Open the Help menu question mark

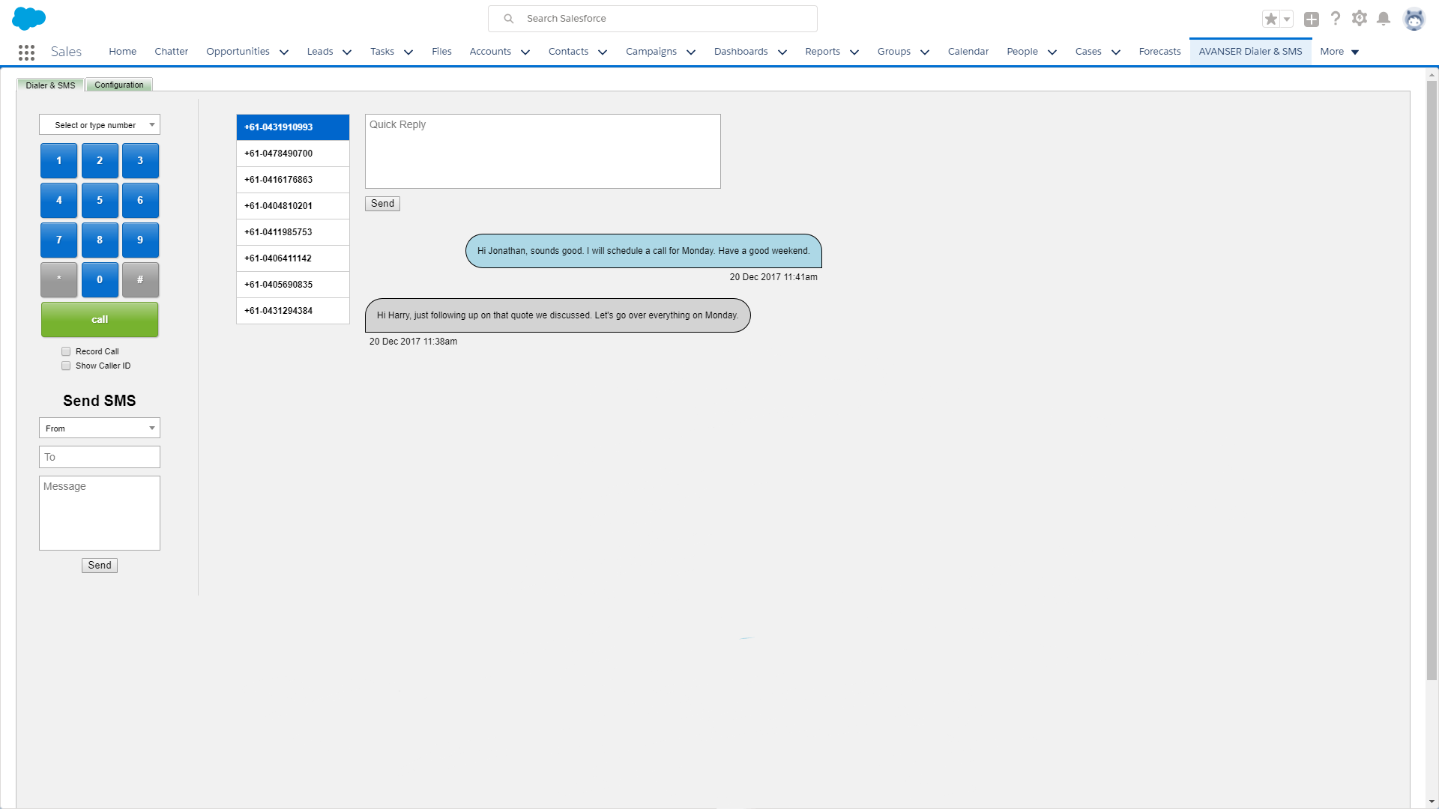pyautogui.click(x=1336, y=19)
